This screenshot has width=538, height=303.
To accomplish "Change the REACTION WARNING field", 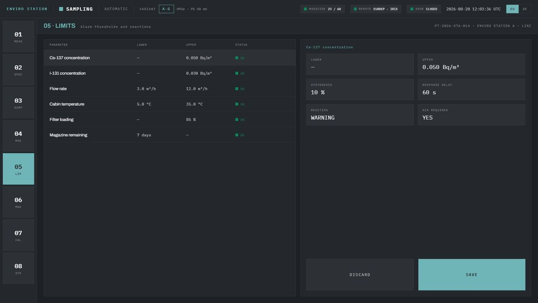I will [x=360, y=115].
